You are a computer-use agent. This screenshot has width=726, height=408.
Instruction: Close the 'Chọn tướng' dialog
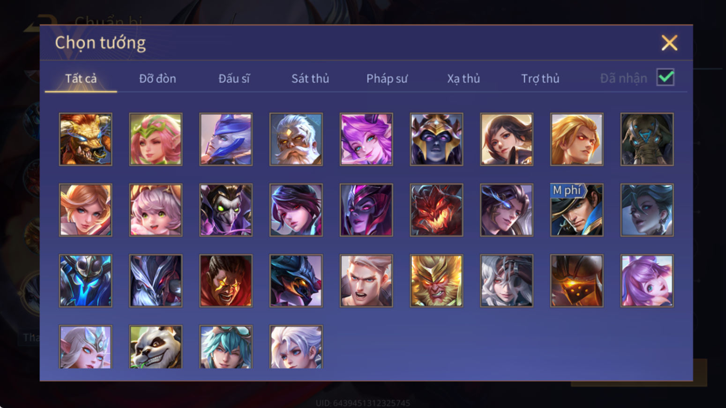tap(669, 43)
